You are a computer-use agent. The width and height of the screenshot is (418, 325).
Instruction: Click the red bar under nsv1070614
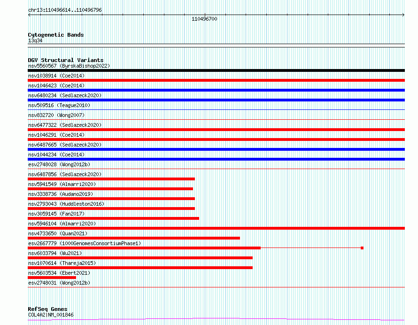[140, 268]
